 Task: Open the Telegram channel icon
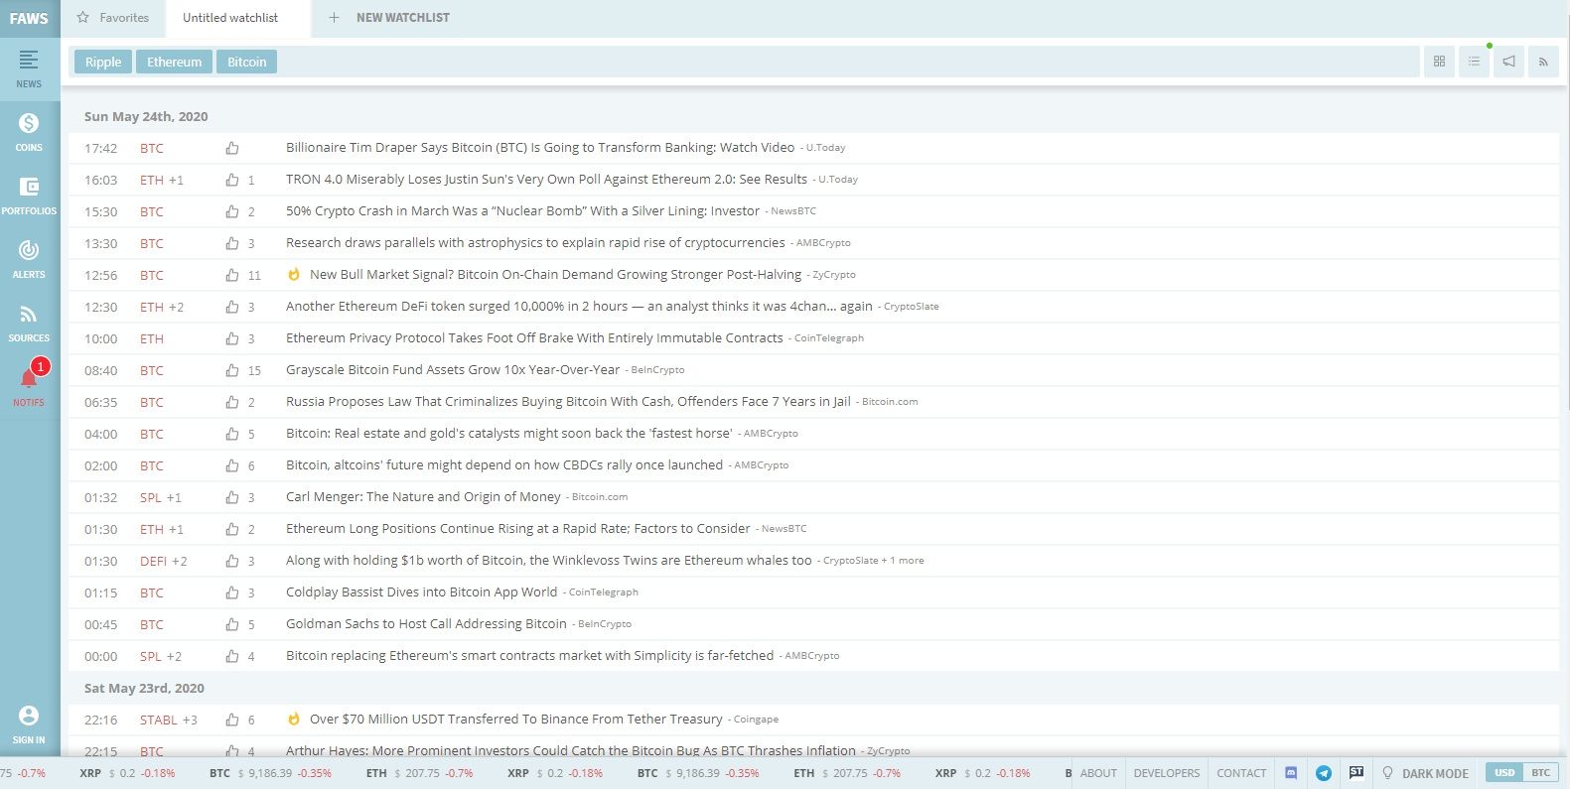coord(1323,772)
